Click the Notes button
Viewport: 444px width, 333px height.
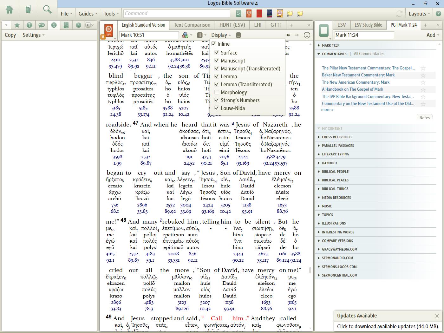[x=424, y=118]
